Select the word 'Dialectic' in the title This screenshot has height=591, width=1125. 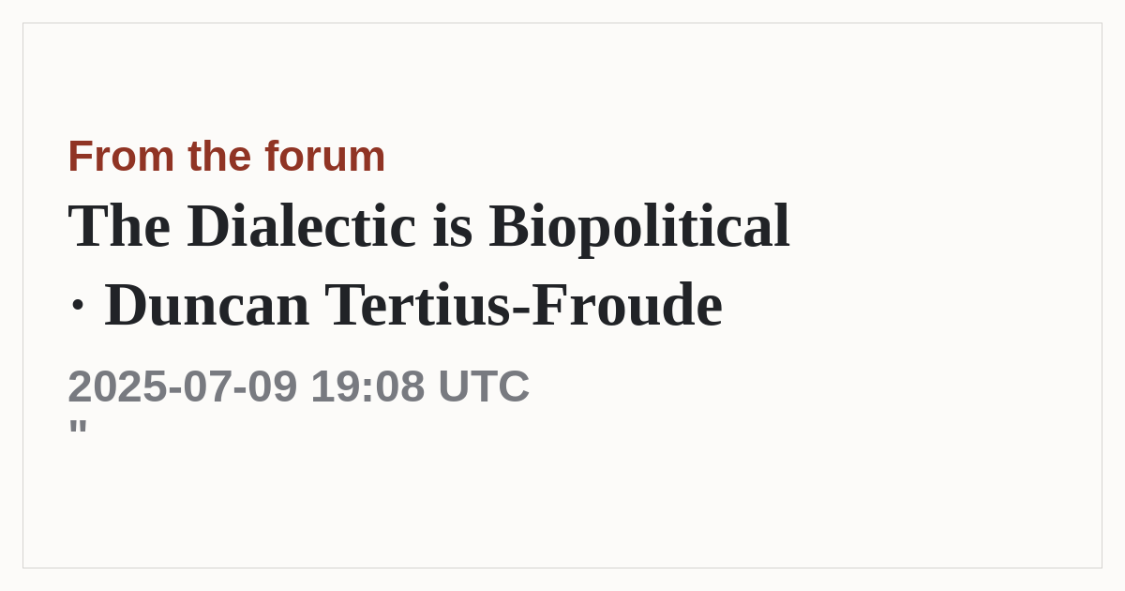[x=301, y=226]
